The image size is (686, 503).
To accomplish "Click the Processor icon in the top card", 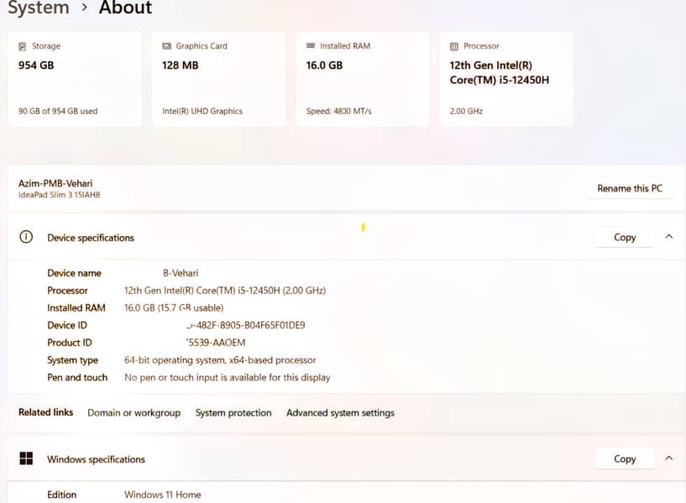I will (454, 46).
